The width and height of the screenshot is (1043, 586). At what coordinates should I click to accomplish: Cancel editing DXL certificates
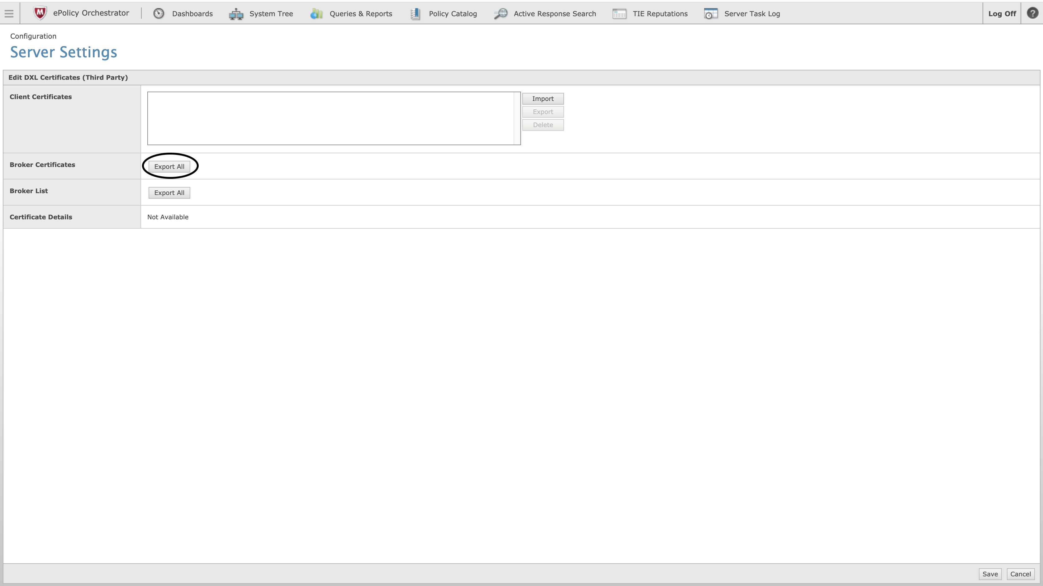pos(1020,574)
